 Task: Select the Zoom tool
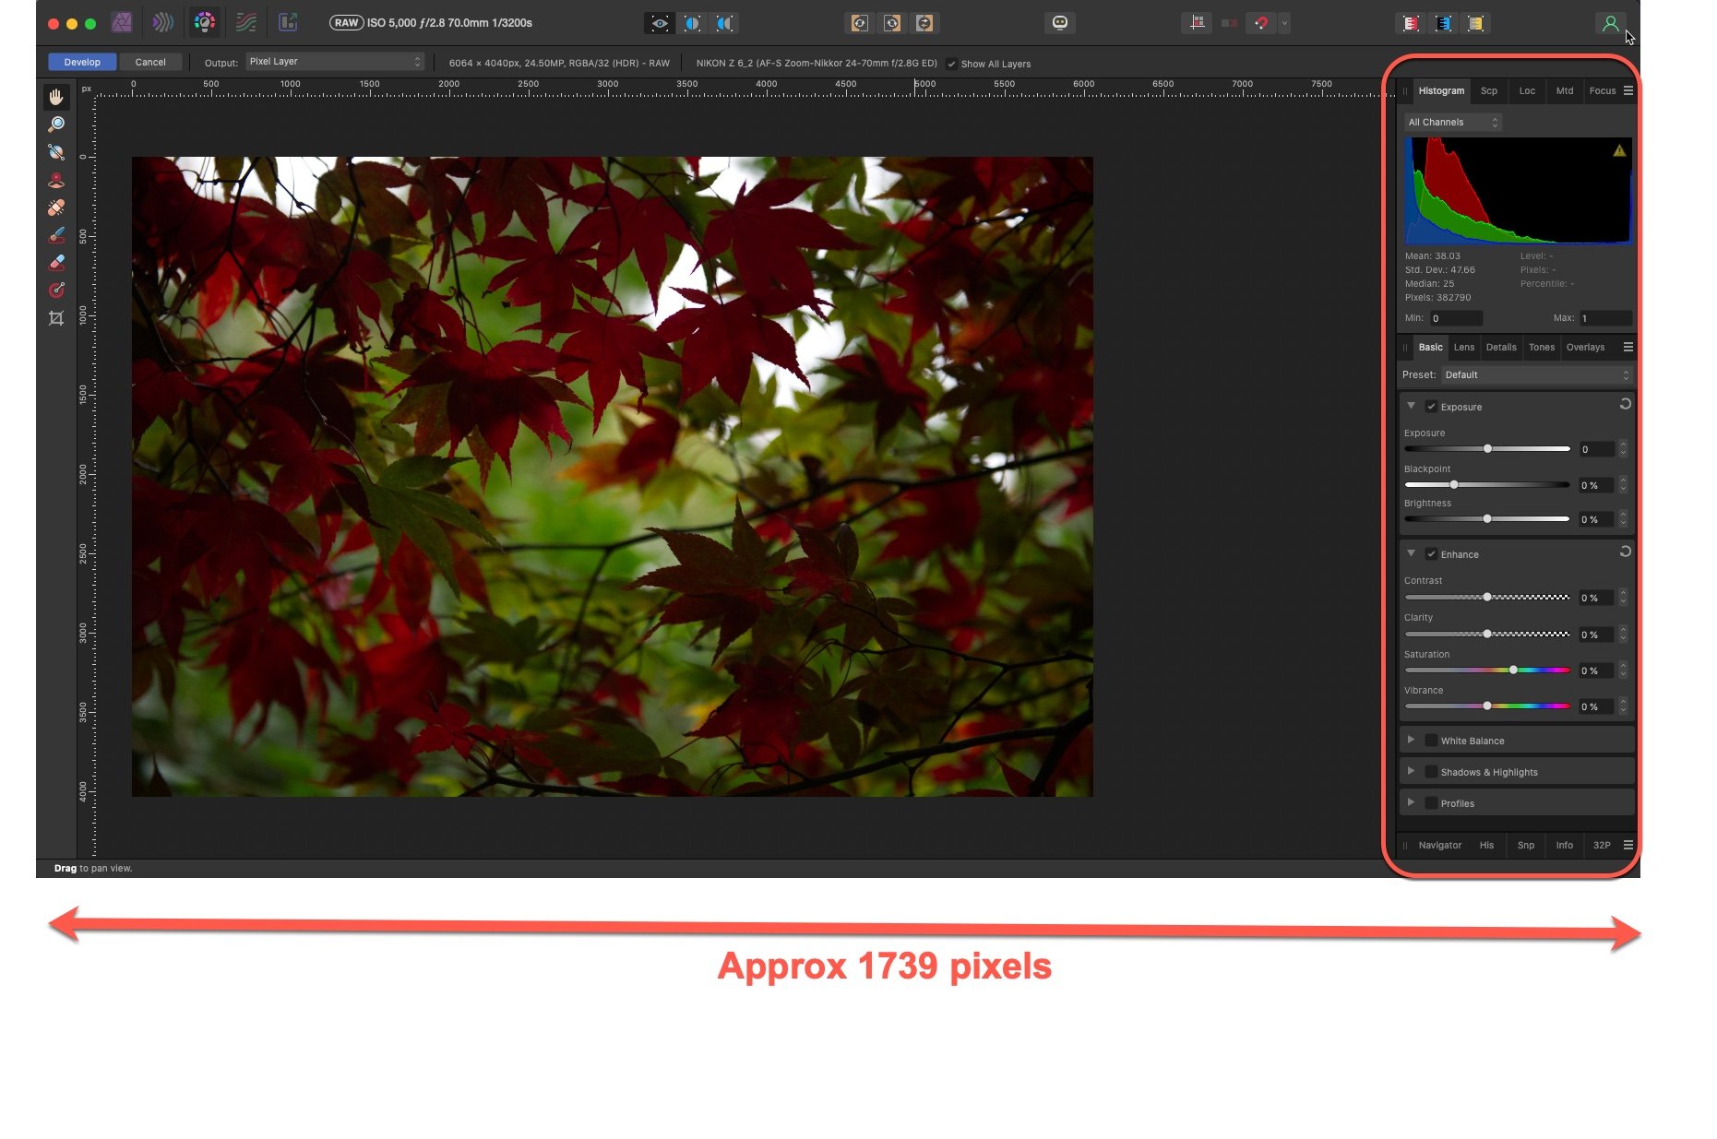click(56, 124)
